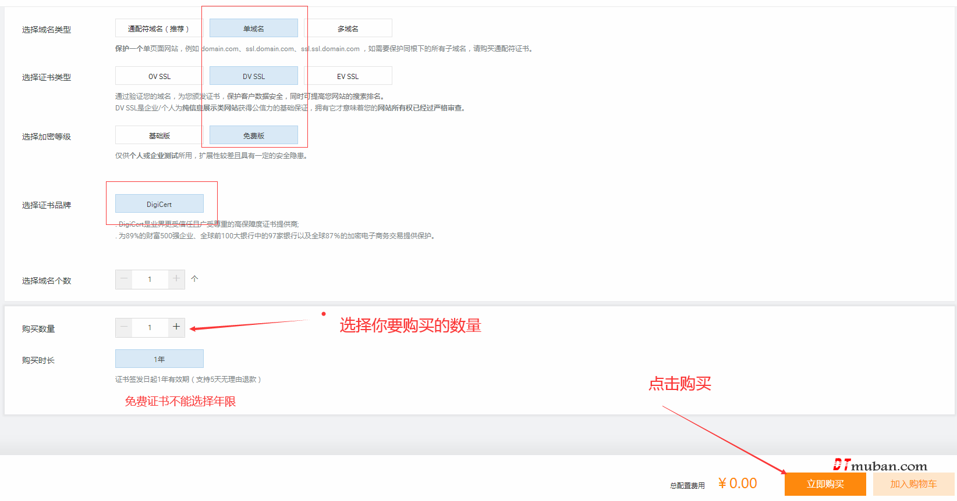Viewport: 957px width, 501px height.
Task: Select the multi-domain (多域名) option
Action: [x=348, y=28]
